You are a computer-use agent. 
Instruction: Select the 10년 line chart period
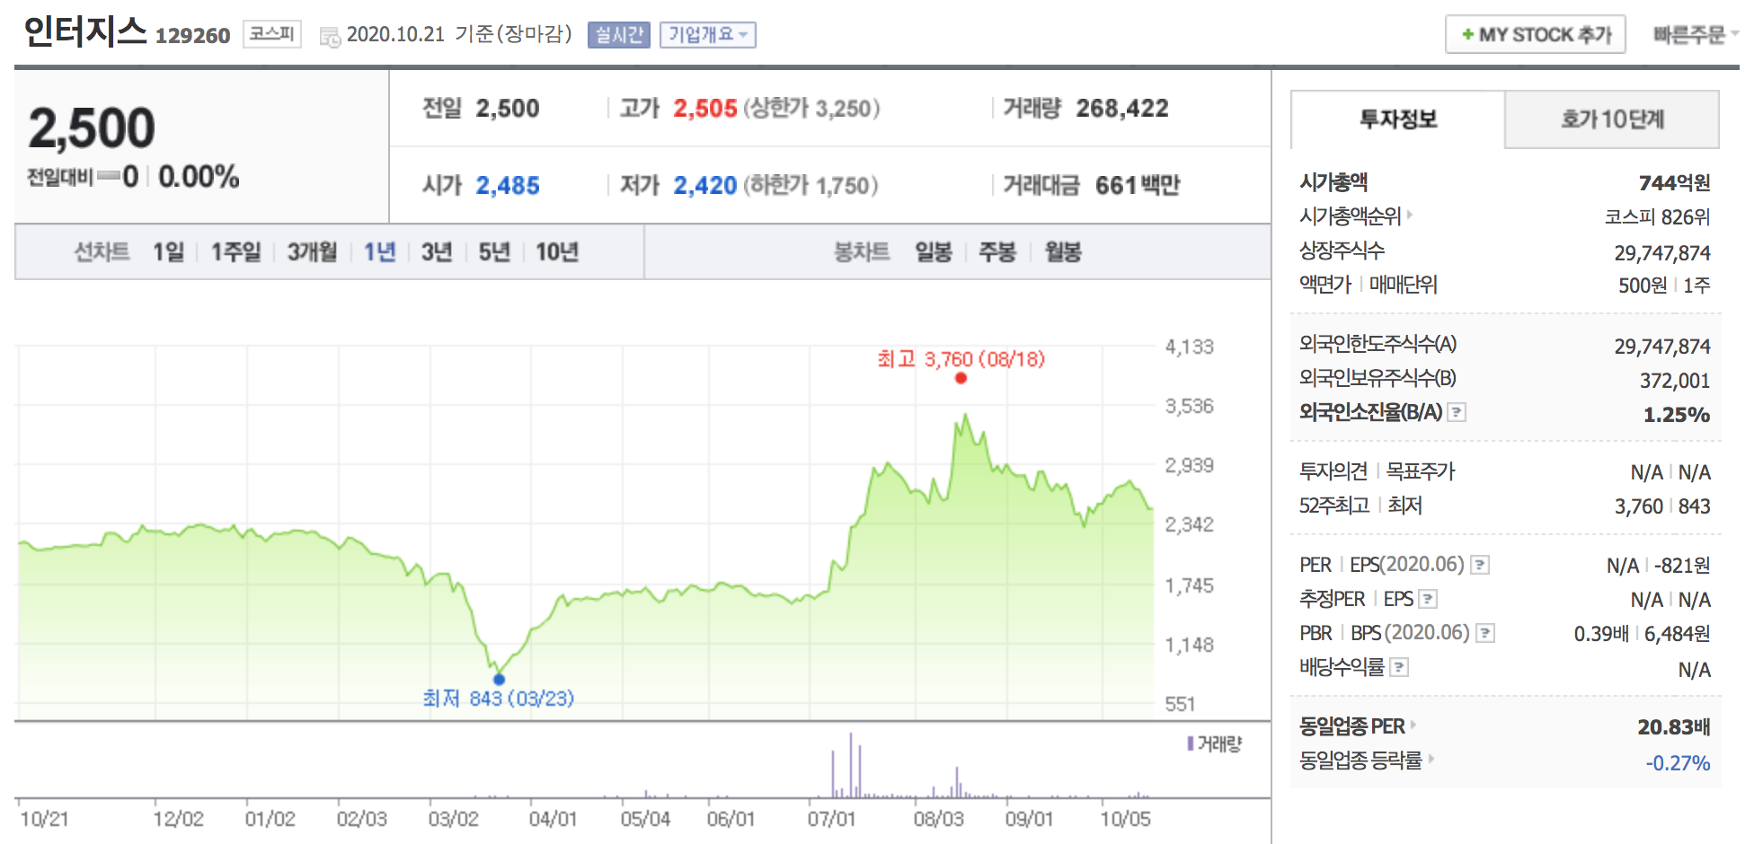557,252
